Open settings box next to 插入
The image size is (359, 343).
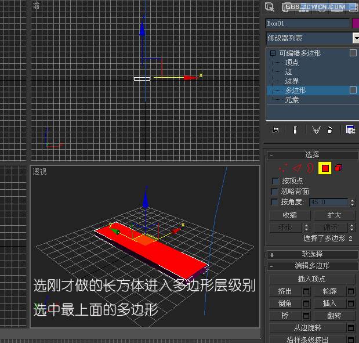[x=351, y=304]
